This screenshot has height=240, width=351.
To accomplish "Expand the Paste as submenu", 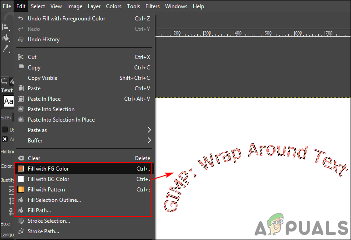I will coord(84,130).
